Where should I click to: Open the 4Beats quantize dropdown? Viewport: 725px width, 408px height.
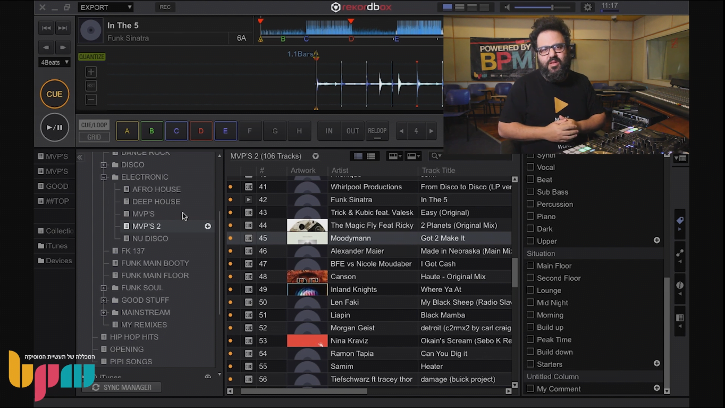coord(54,62)
